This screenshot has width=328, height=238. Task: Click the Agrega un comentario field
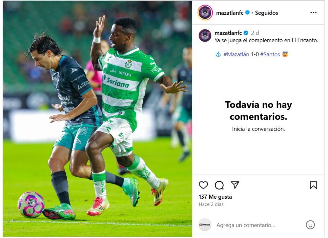coord(245,225)
